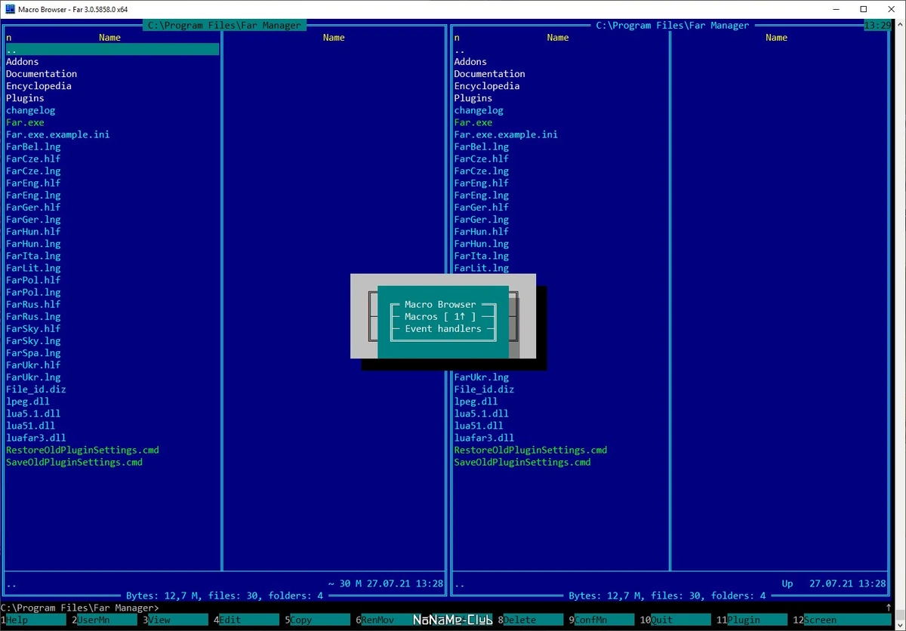The image size is (906, 631).
Task: Select changelog file in right panel
Action: [479, 110]
